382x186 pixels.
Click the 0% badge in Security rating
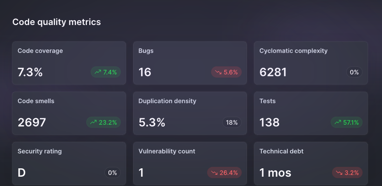pos(112,173)
